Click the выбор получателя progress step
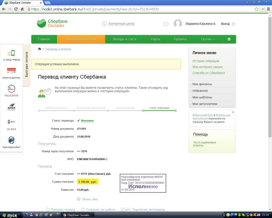 [x=56, y=108]
